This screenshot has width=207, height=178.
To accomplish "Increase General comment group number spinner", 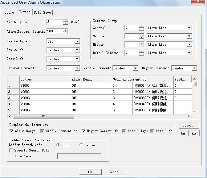I will [141, 27].
